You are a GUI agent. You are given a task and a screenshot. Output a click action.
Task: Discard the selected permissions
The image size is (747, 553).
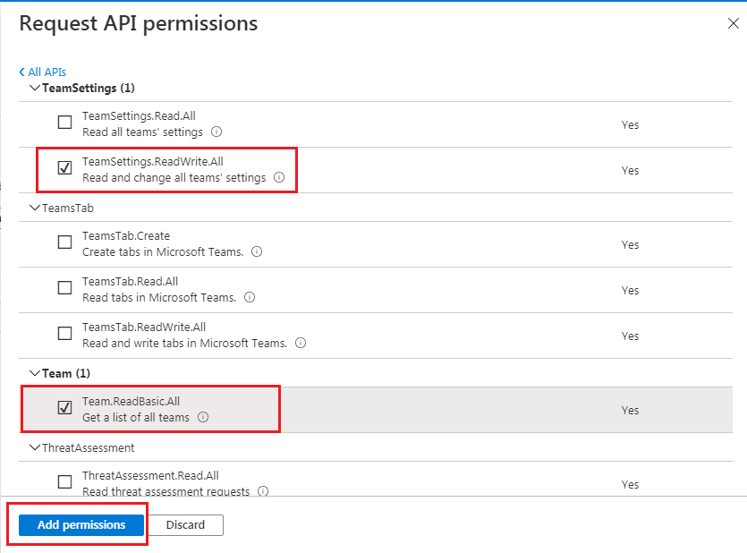pyautogui.click(x=185, y=525)
